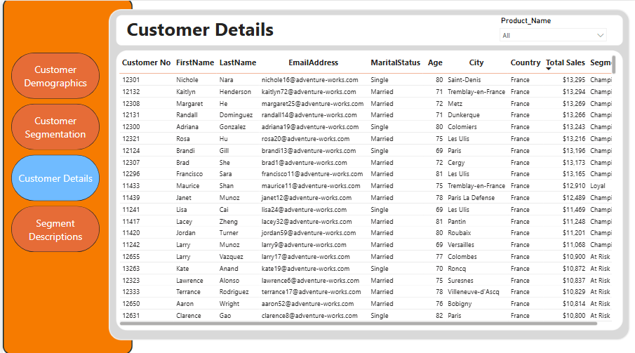Sort by MaritalStatus column header

395,62
